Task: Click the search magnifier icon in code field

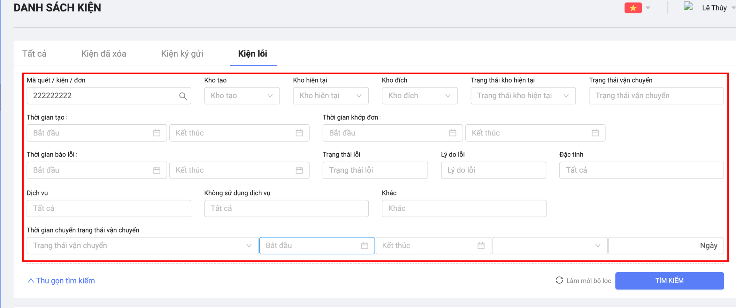Action: [x=183, y=96]
